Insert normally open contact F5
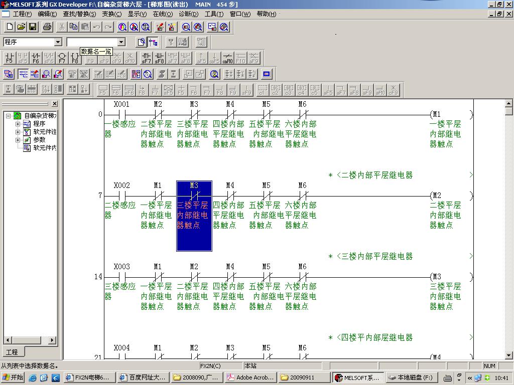 [10, 58]
